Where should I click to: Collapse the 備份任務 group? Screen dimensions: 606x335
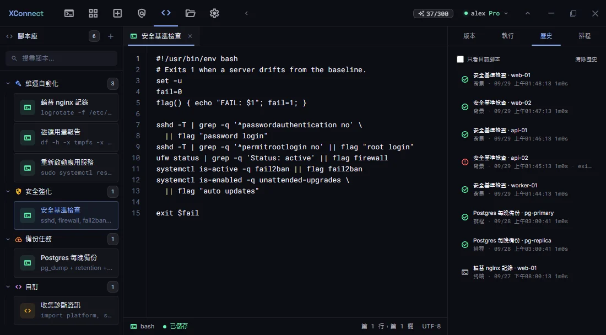pos(8,239)
